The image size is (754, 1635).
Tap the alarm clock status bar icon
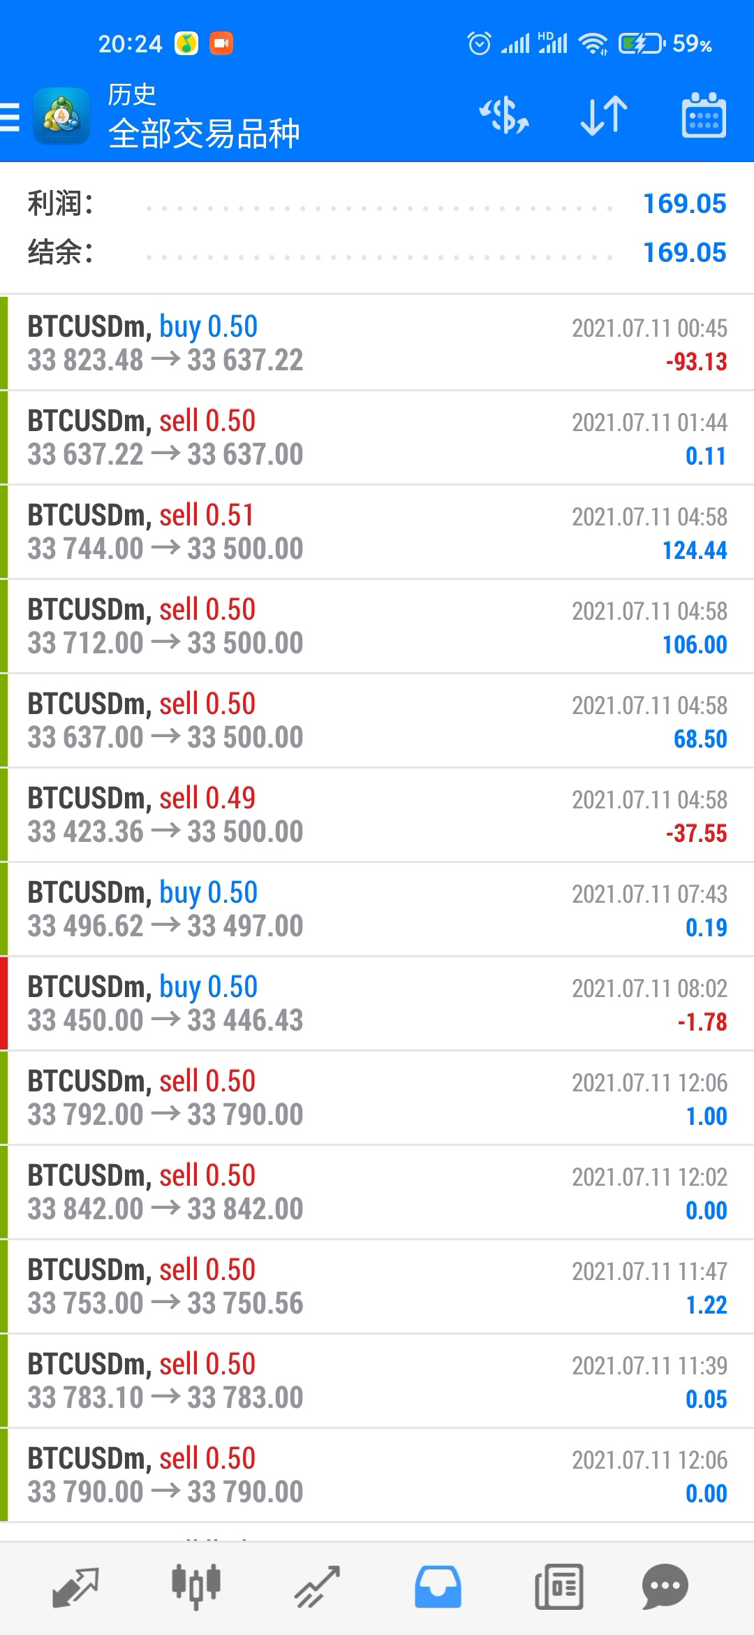[479, 43]
